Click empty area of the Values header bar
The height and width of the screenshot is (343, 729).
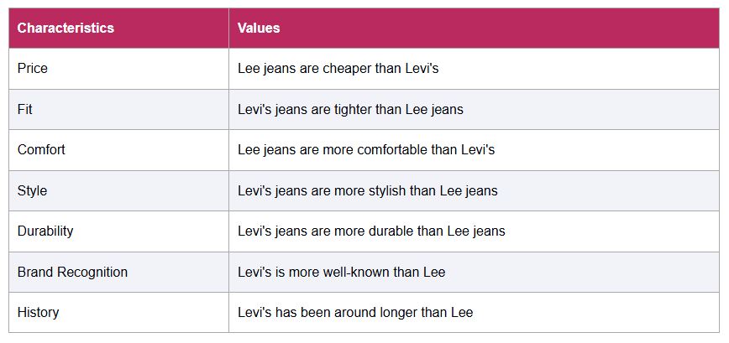pyautogui.click(x=500, y=28)
